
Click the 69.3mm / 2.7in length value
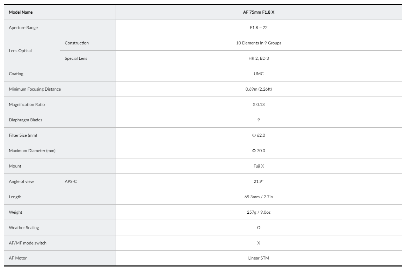[x=259, y=197]
